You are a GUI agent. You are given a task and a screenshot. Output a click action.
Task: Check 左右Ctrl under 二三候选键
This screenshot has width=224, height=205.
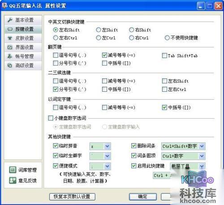[164, 89]
